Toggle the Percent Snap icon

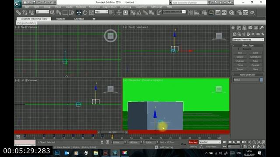(x=145, y=13)
